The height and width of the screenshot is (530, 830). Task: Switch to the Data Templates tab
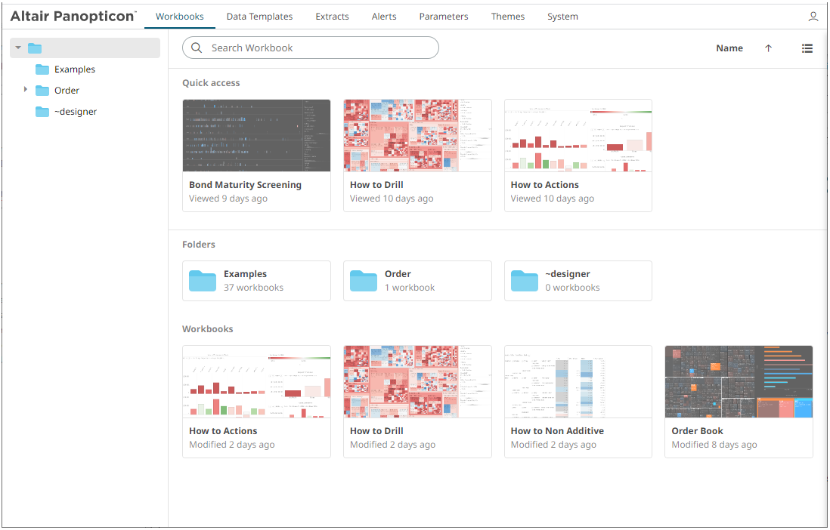point(259,17)
